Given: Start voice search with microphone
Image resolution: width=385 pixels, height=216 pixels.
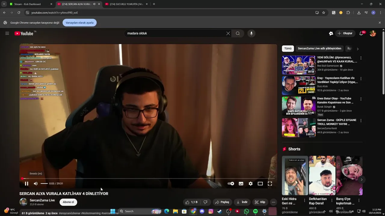Looking at the screenshot, I should pos(251,33).
